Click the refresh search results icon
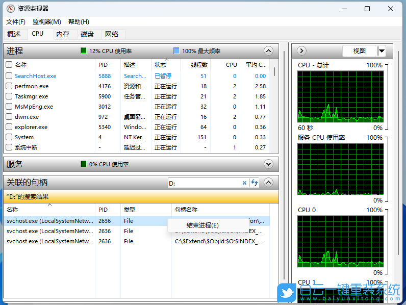The width and height of the screenshot is (406, 305). (254, 183)
